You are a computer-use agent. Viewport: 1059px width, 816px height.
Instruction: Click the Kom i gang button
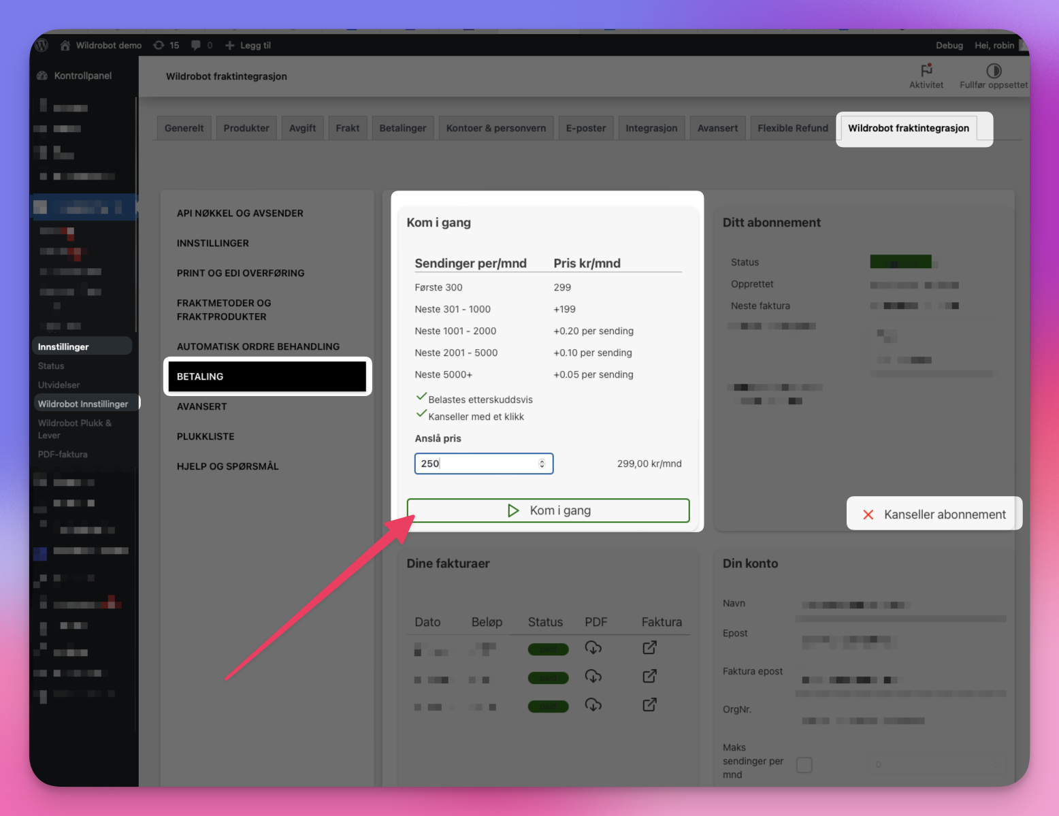click(549, 510)
